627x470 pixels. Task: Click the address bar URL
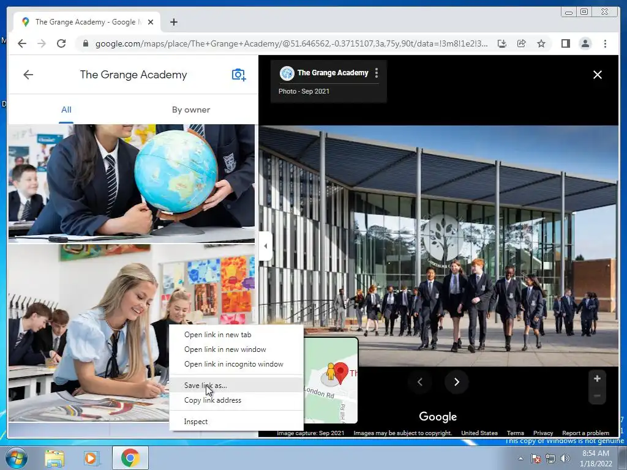coord(291,43)
